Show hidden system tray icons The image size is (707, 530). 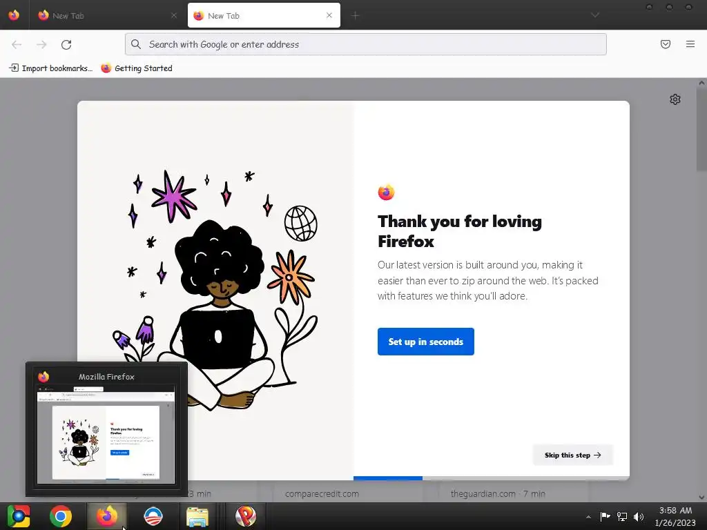pos(588,517)
